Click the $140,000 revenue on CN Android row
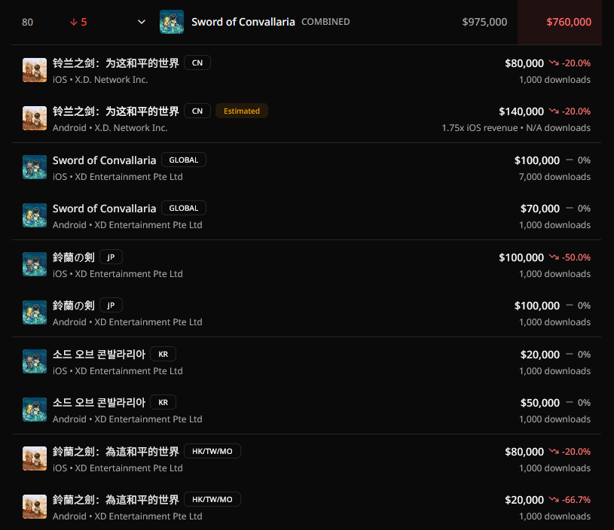This screenshot has height=530, width=614. click(521, 111)
